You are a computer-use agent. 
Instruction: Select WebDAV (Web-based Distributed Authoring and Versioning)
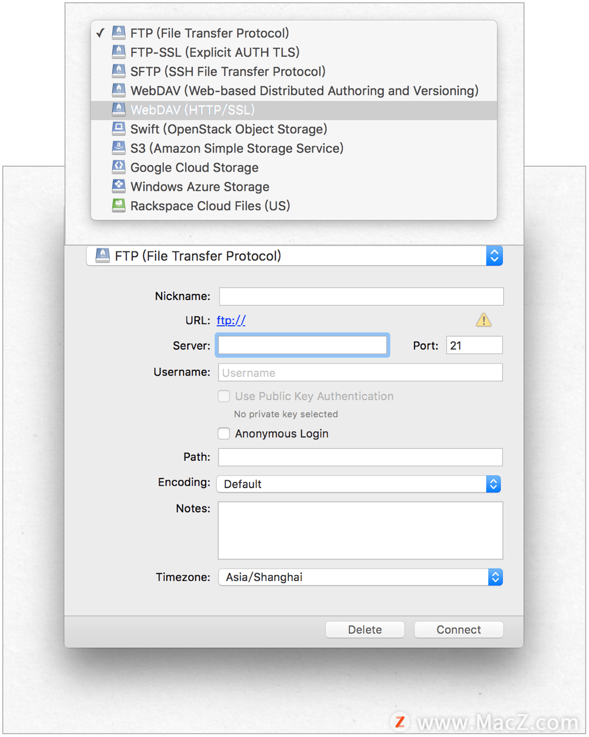click(x=294, y=91)
